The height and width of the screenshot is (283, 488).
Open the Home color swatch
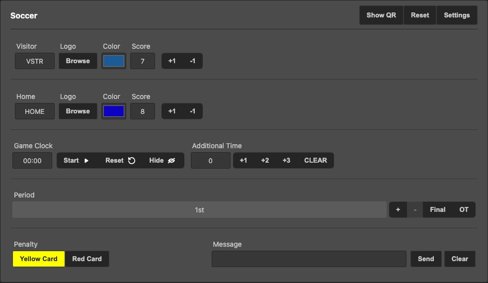[x=114, y=111]
